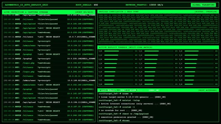Click IP address 10.0.20.11

74,76
